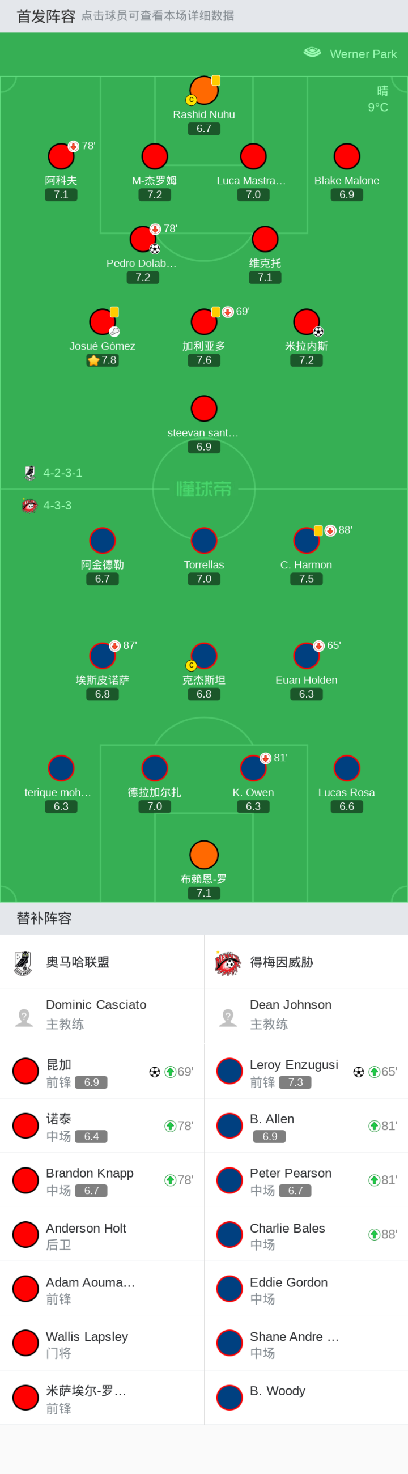Open substitute 昆加's row

click(x=102, y=1071)
